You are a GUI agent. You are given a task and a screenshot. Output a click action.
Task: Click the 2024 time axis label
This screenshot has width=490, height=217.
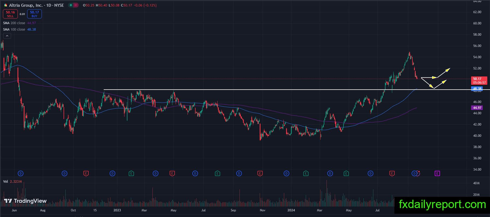tap(291, 210)
